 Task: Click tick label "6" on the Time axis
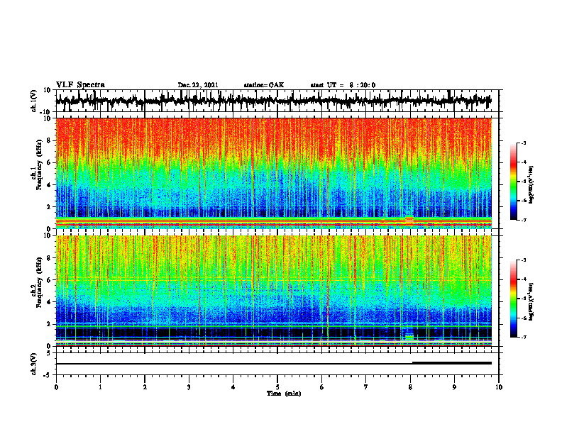321,387
